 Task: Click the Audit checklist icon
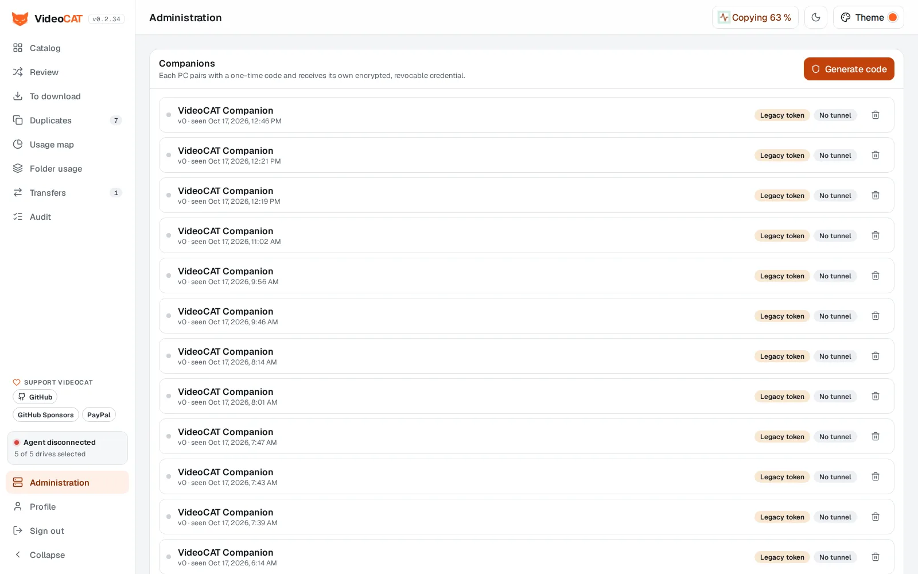(x=18, y=217)
